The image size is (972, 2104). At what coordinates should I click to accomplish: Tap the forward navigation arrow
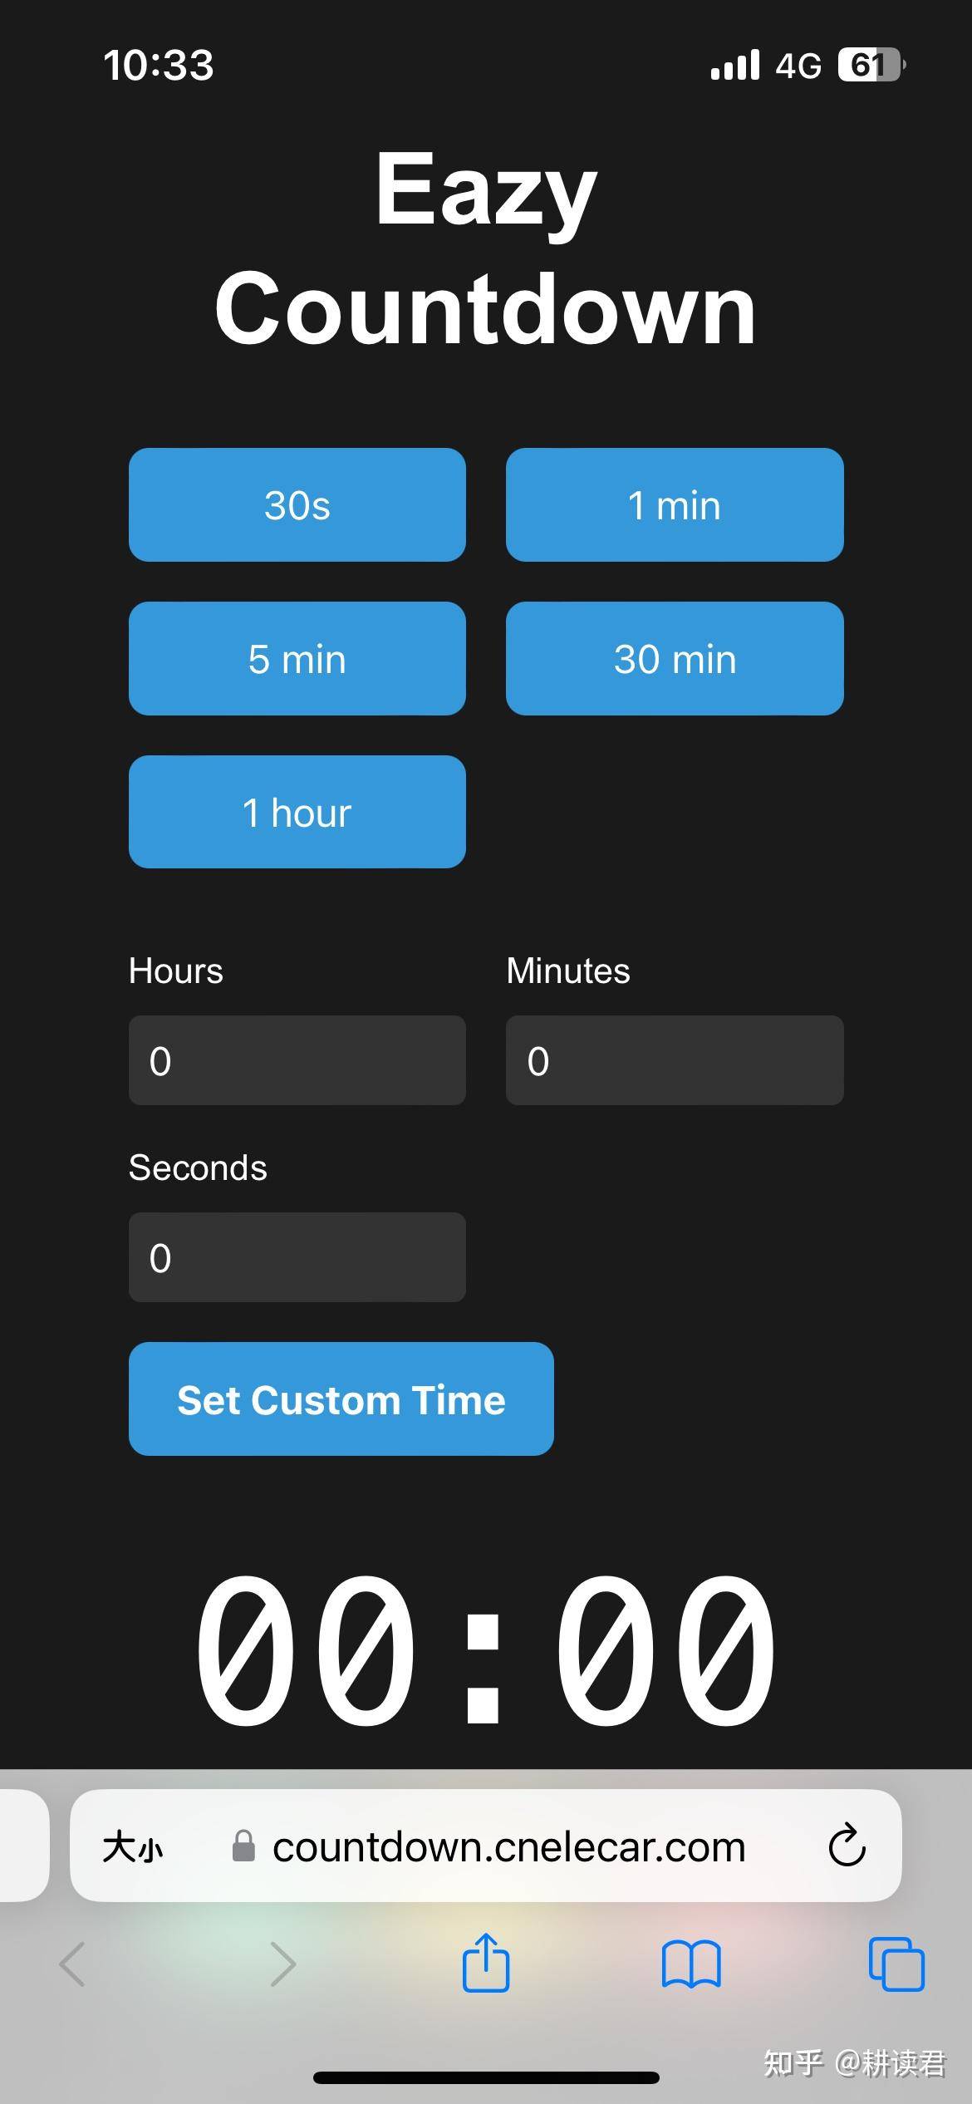282,1964
